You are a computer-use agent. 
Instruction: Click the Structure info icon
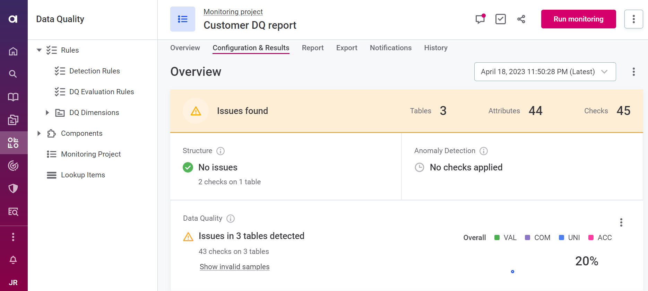tap(221, 151)
